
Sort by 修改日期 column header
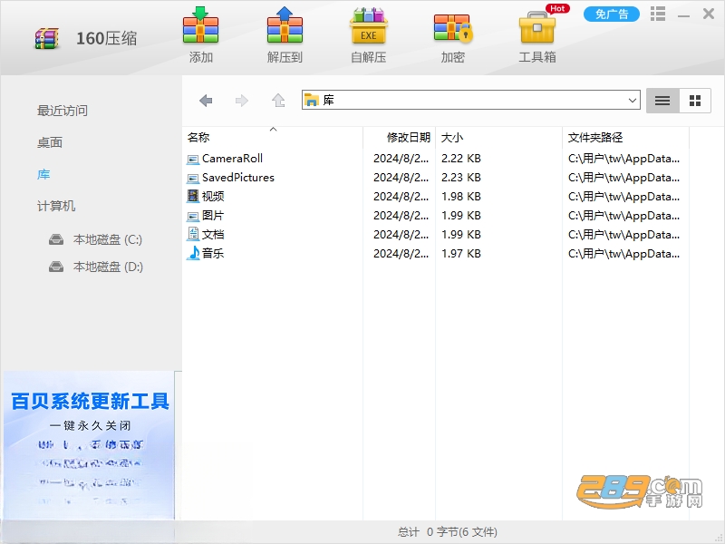click(409, 138)
